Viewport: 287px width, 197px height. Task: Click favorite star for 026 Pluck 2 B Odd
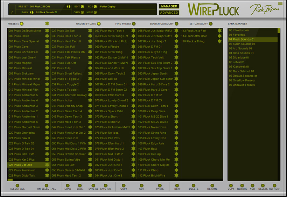(47, 165)
